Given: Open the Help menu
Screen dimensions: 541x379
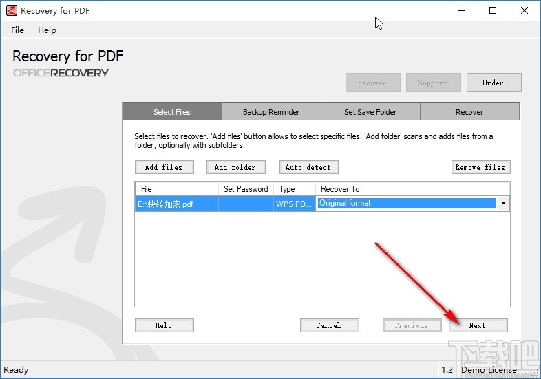Looking at the screenshot, I should pyautogui.click(x=47, y=30).
